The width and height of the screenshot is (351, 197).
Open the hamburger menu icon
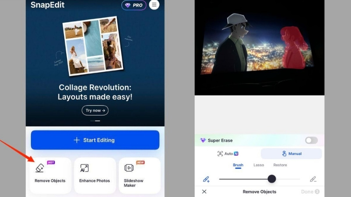[154, 5]
